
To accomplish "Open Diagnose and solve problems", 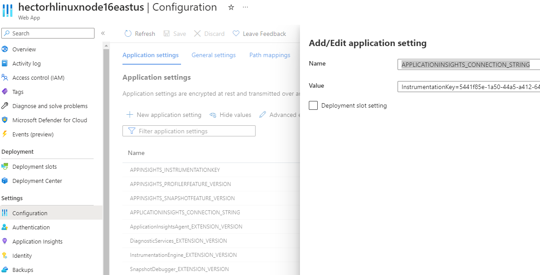I will coord(49,106).
